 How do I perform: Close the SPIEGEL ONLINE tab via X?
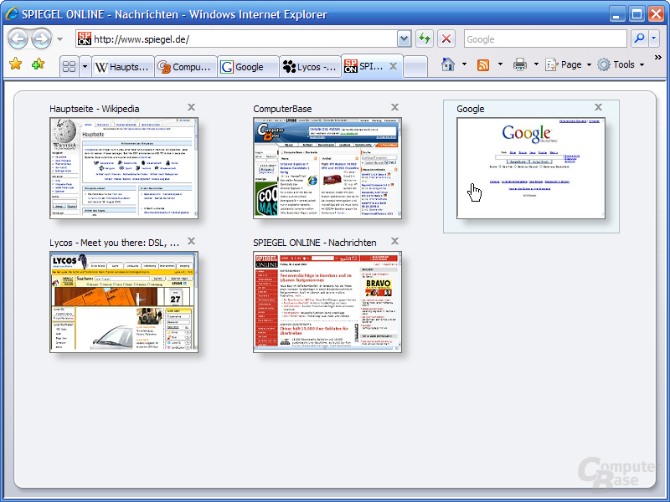[x=393, y=66]
